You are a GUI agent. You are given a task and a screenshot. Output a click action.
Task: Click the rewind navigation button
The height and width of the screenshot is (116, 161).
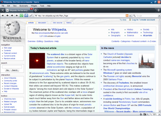(3, 16)
